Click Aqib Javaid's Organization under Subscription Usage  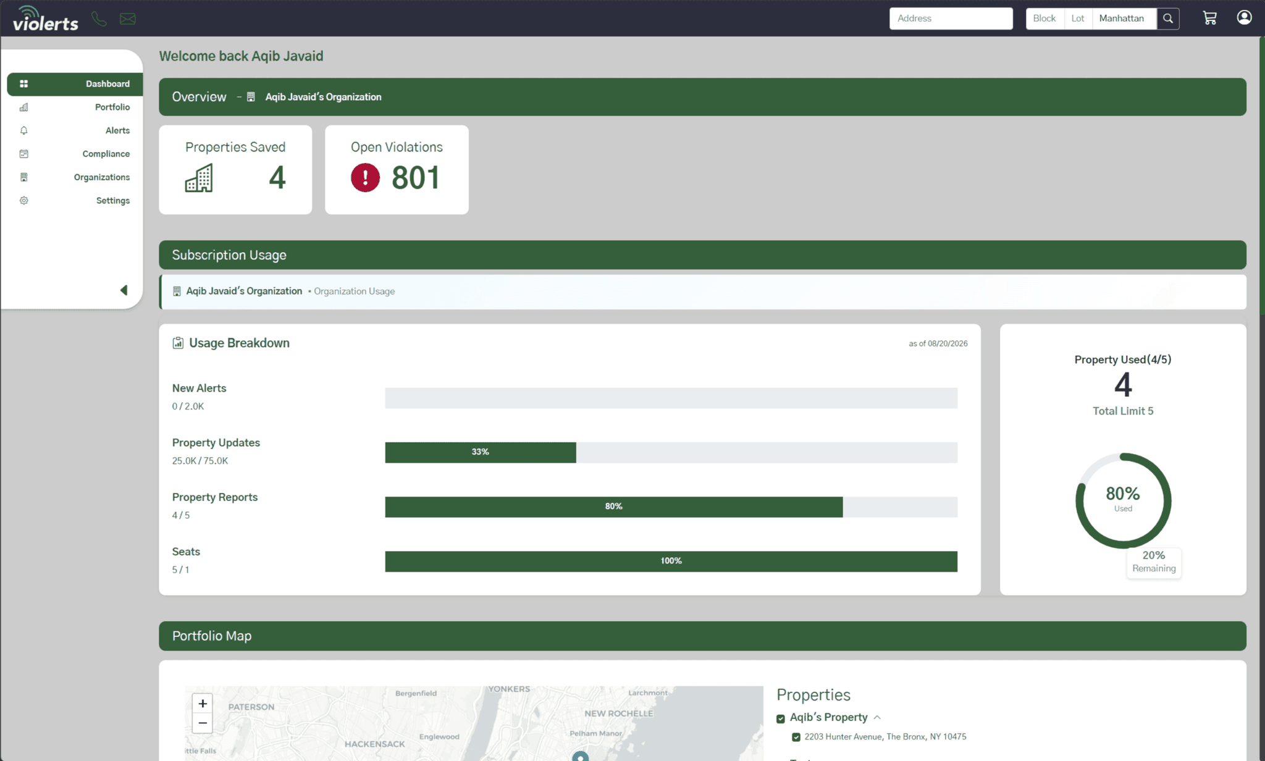(244, 291)
